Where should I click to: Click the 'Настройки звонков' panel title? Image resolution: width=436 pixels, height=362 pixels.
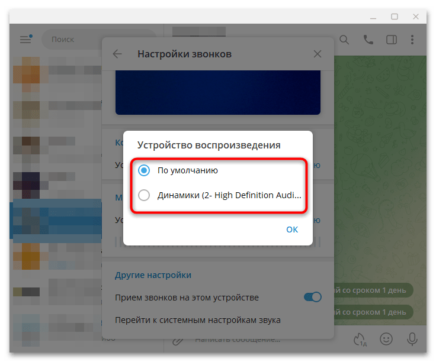pyautogui.click(x=185, y=54)
